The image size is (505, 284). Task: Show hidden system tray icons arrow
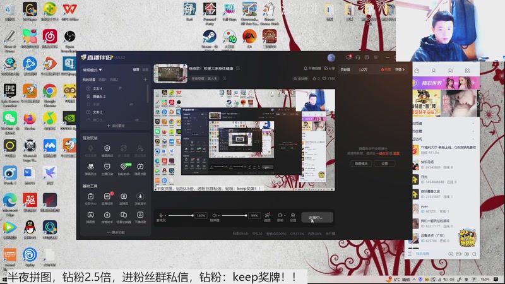pyautogui.click(x=414, y=280)
